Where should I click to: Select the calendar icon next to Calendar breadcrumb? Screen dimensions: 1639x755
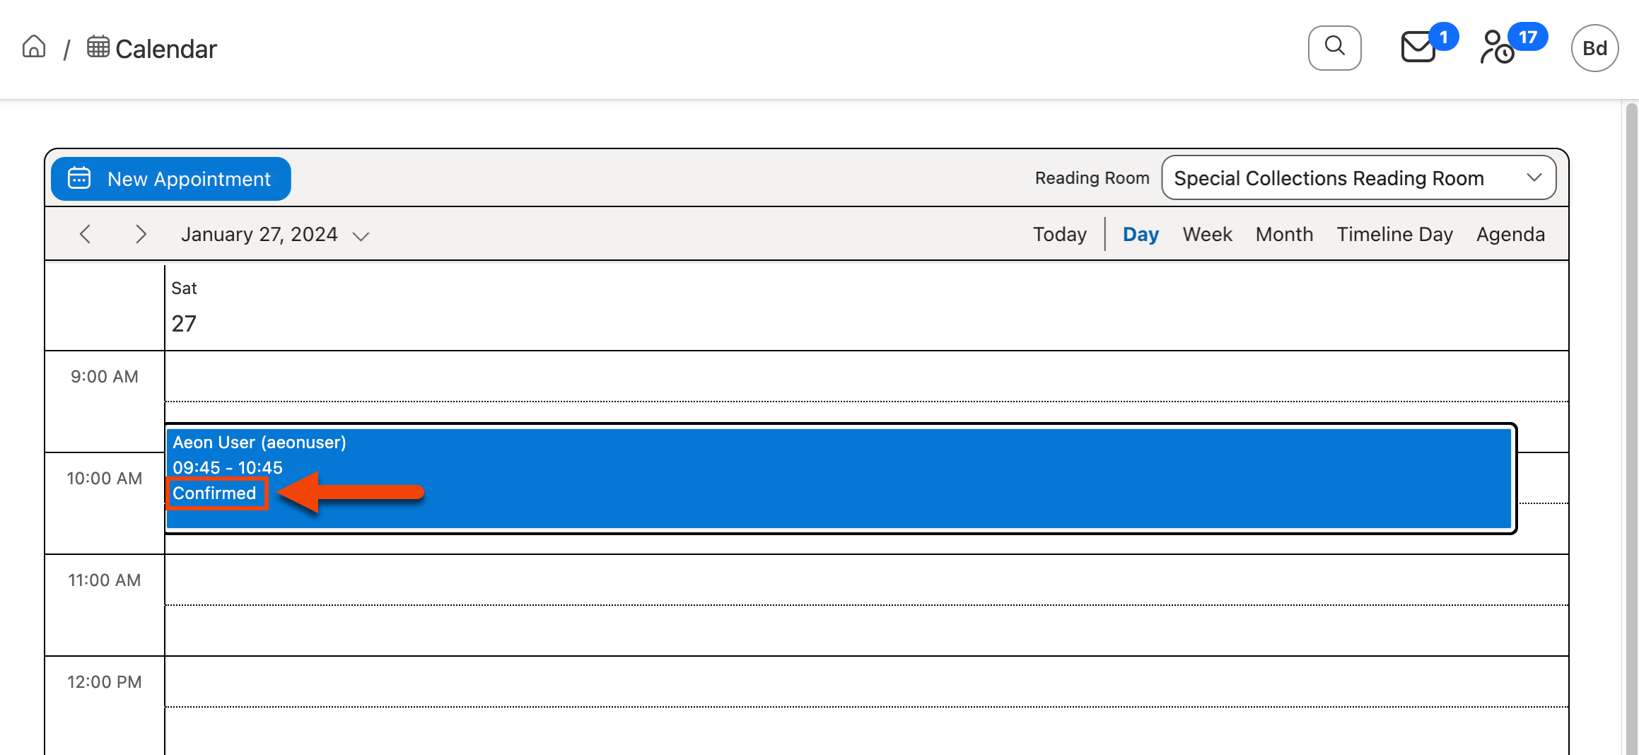(x=98, y=47)
